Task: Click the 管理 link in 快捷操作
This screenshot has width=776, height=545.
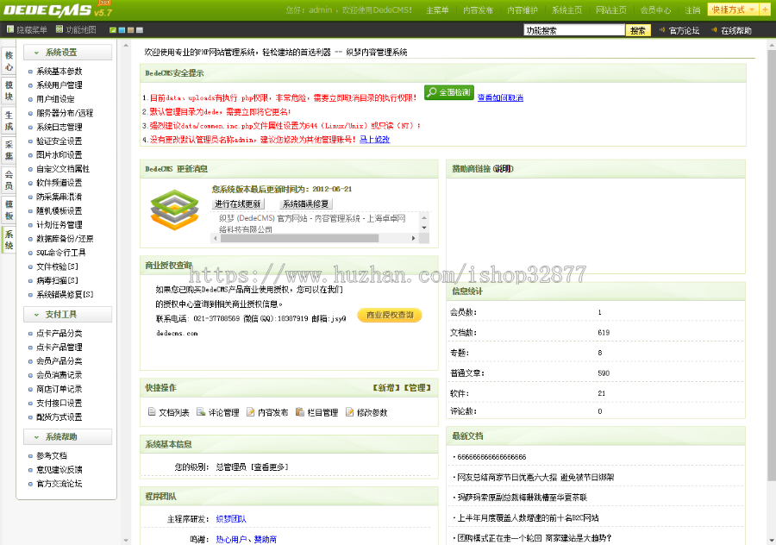Action: coord(416,387)
